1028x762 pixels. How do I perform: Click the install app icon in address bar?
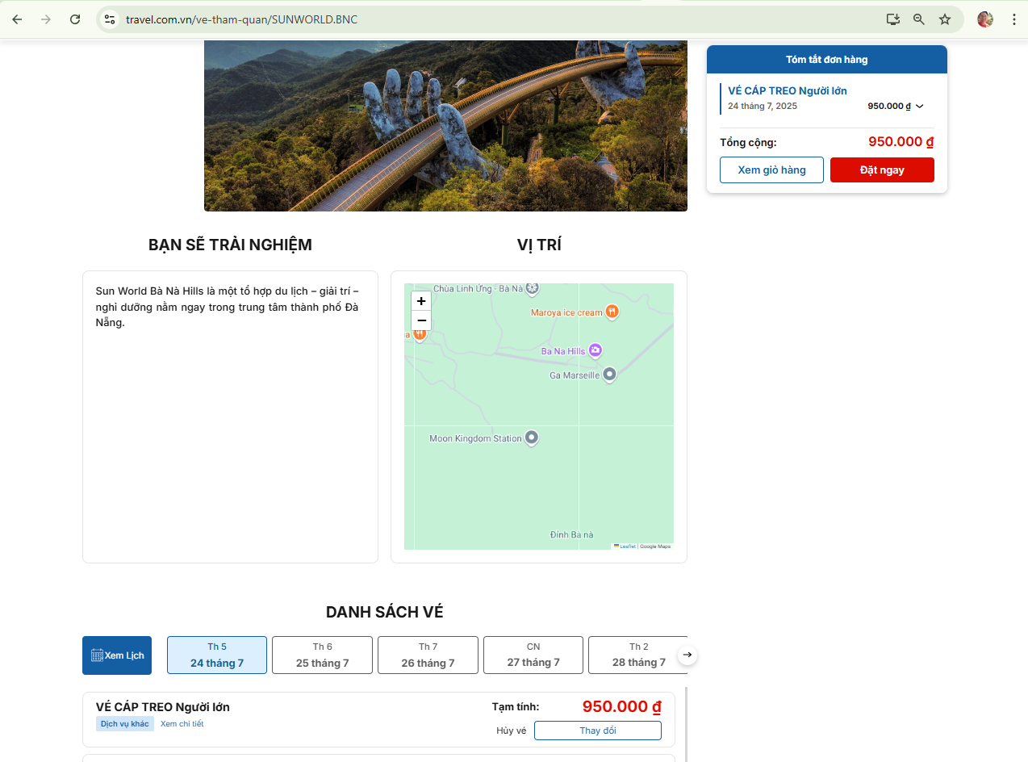893,19
